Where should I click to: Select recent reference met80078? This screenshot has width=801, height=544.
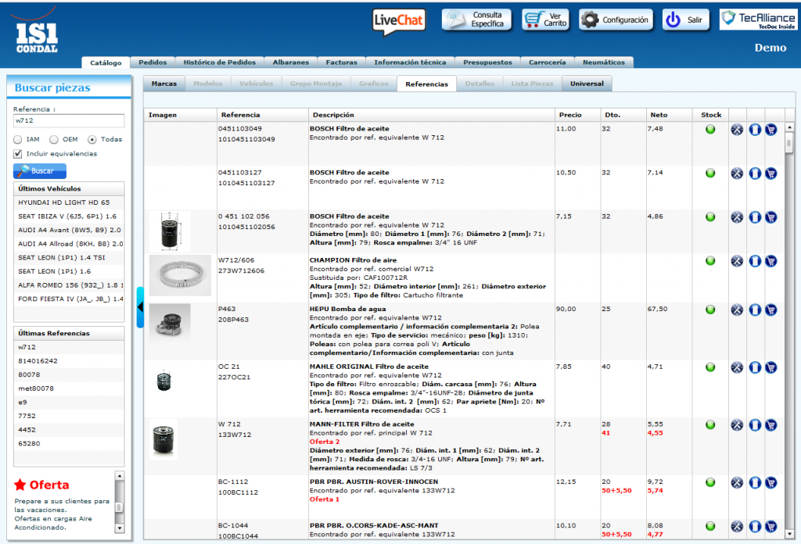click(69, 388)
